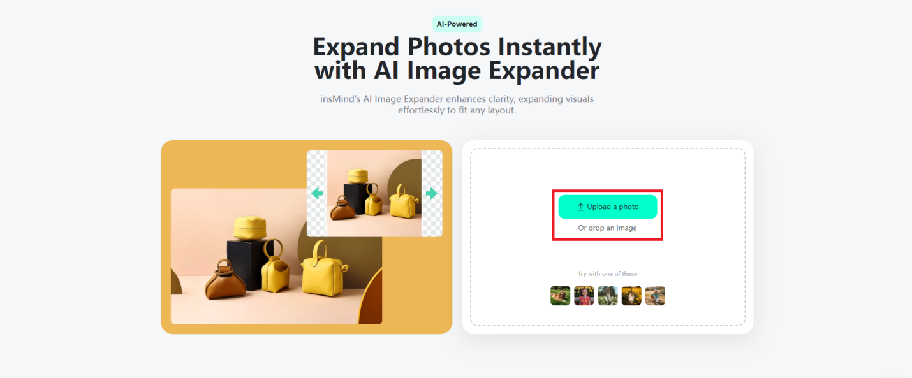Screen dimensions: 912x378
Task: Click the Try with one of these label
Action: (x=607, y=273)
